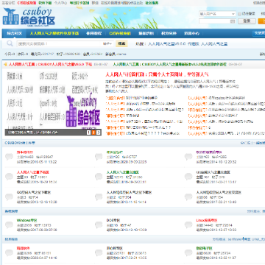This screenshot has height=265, width=265.
Task: Open the green Windows专区 forum link
Action: (x=27, y=220)
